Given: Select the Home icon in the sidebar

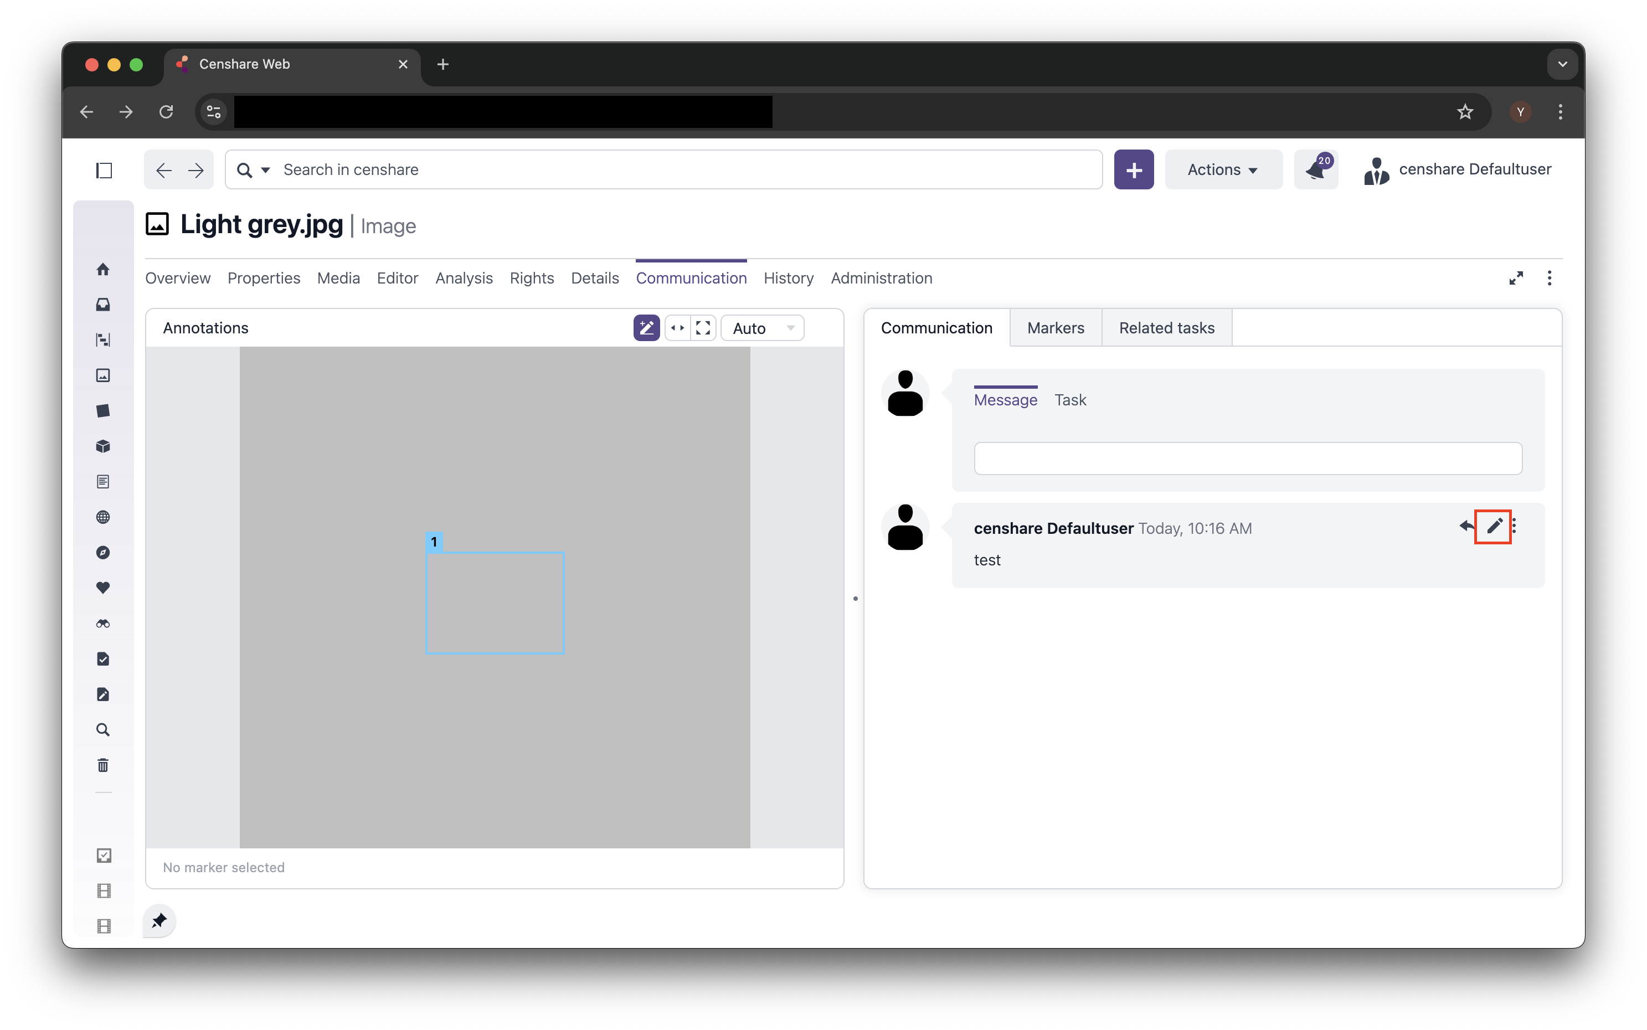Looking at the screenshot, I should [104, 269].
